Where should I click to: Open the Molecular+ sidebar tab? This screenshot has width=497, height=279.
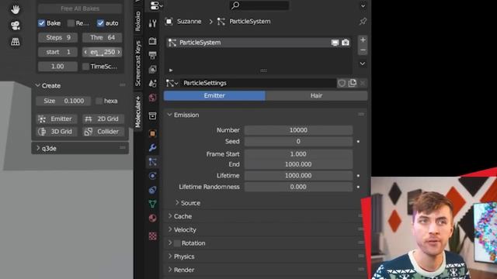[138, 112]
